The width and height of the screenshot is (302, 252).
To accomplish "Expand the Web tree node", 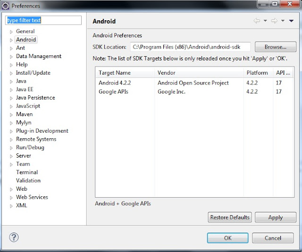I will click(11, 189).
